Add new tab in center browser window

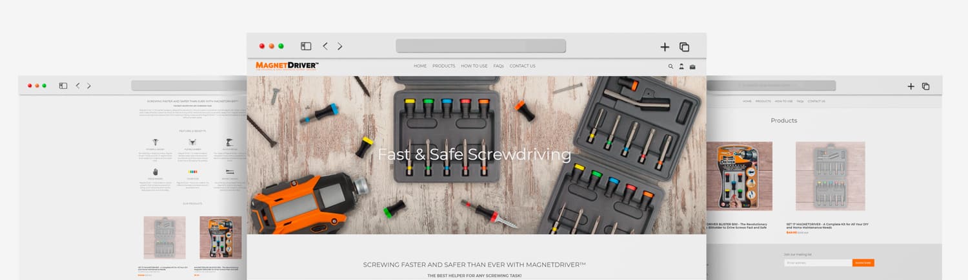(665, 46)
